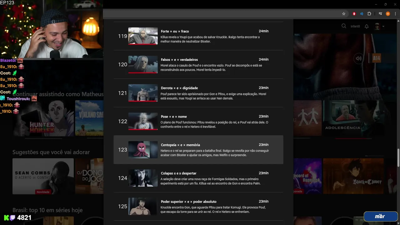
Task: Open Netflix notifications bell
Action: click(x=367, y=26)
